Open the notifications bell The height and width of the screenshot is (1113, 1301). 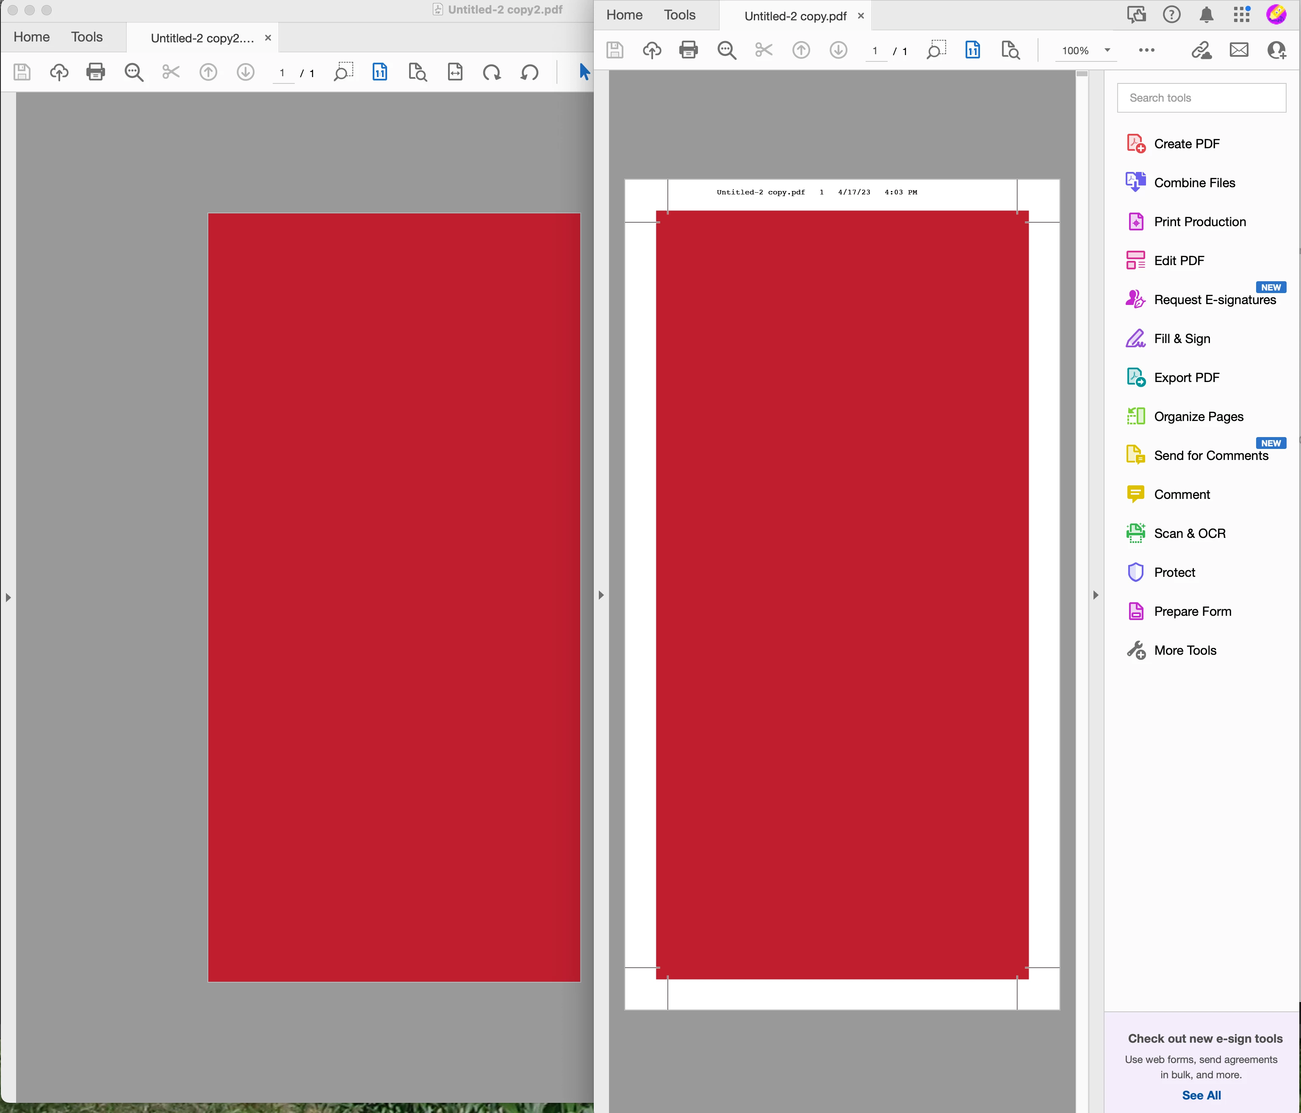click(x=1206, y=15)
